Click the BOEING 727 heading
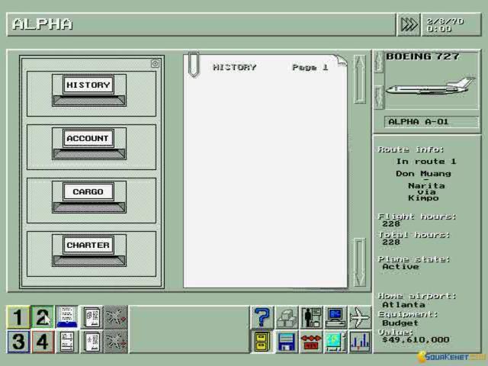The width and height of the screenshot is (488, 366). (422, 56)
